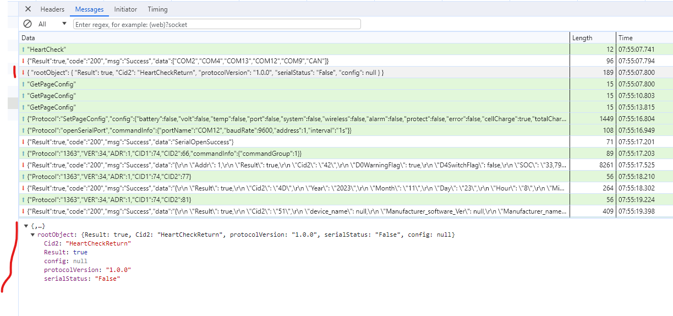Switch to the Messages tab
Screen dimensions: 673x316
pyautogui.click(x=89, y=9)
